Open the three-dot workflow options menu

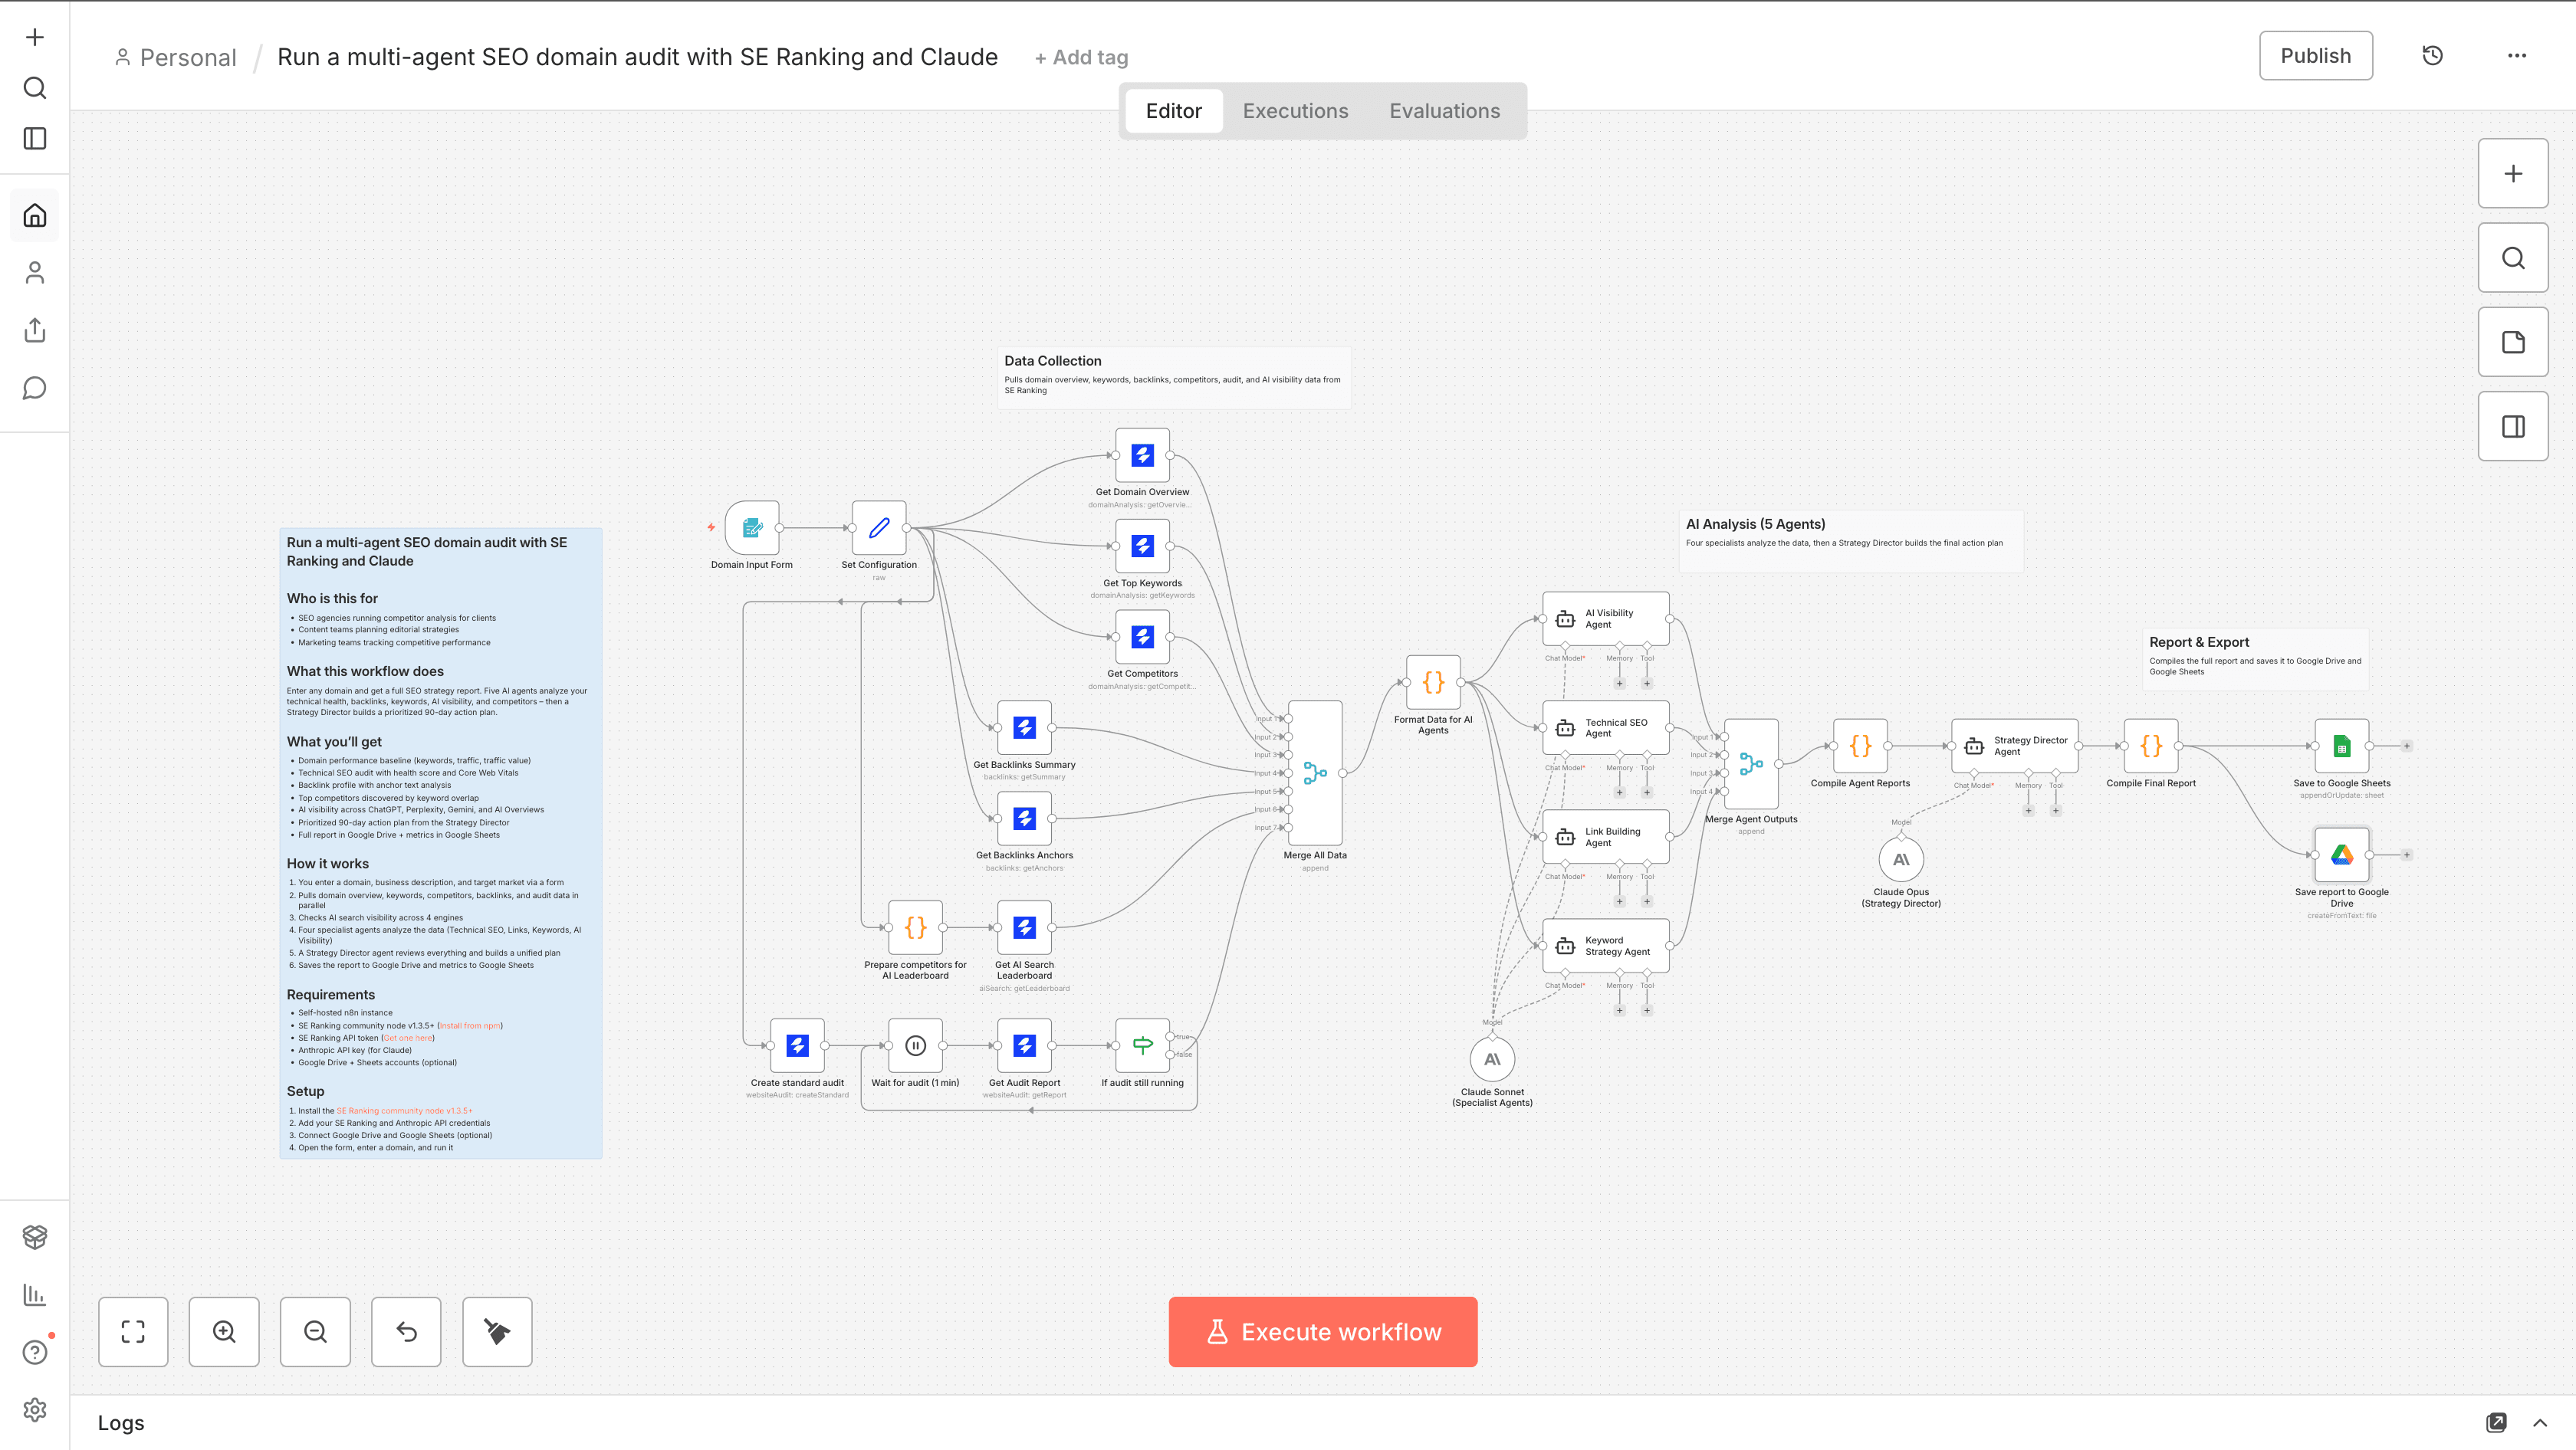pyautogui.click(x=2516, y=56)
